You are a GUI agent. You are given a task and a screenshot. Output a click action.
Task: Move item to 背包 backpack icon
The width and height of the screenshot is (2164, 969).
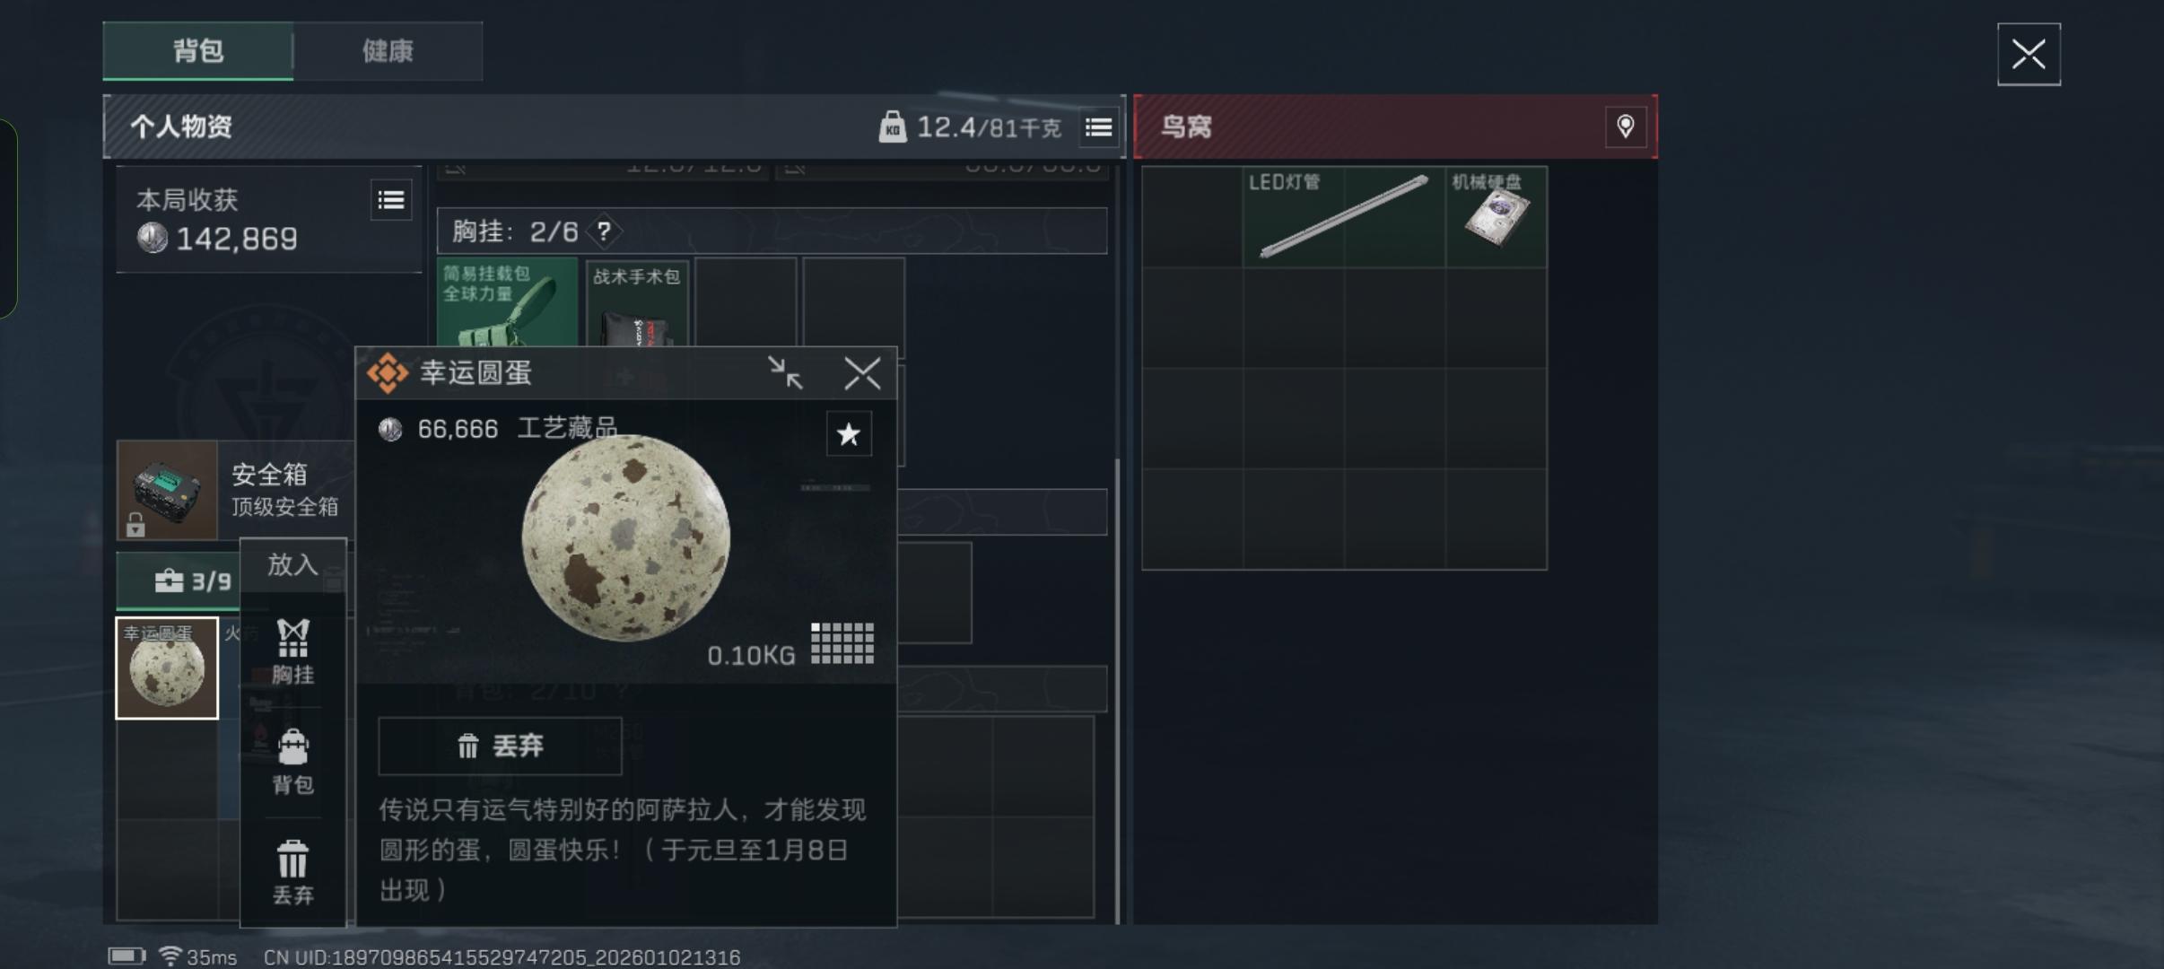point(292,762)
